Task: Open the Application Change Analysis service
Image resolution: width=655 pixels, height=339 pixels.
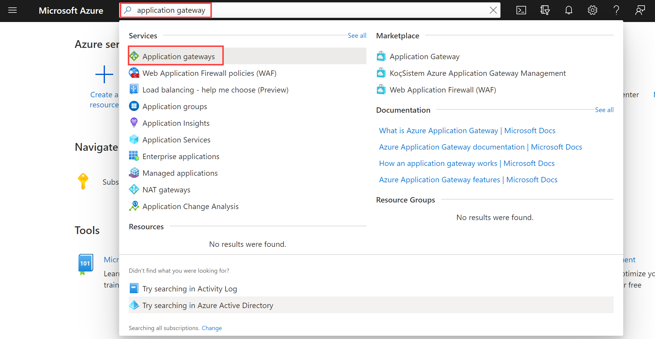Action: tap(190, 206)
